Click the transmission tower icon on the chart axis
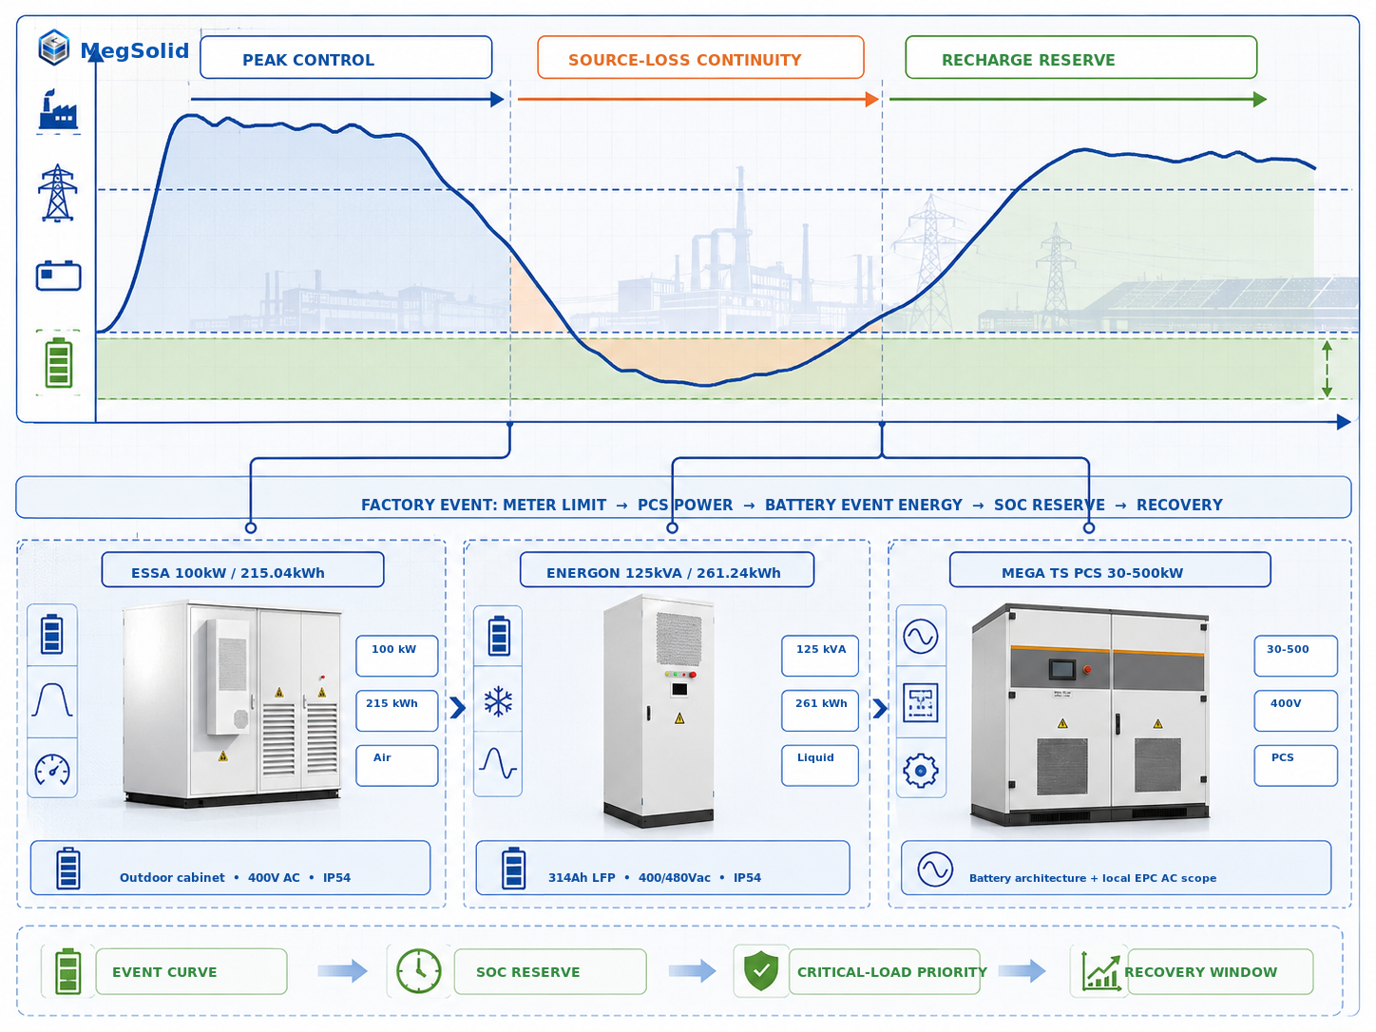The image size is (1376, 1032). pyautogui.click(x=58, y=193)
